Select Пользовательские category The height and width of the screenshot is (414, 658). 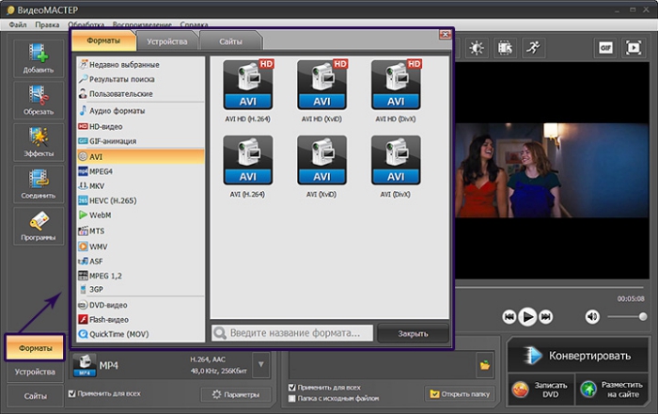pos(141,94)
